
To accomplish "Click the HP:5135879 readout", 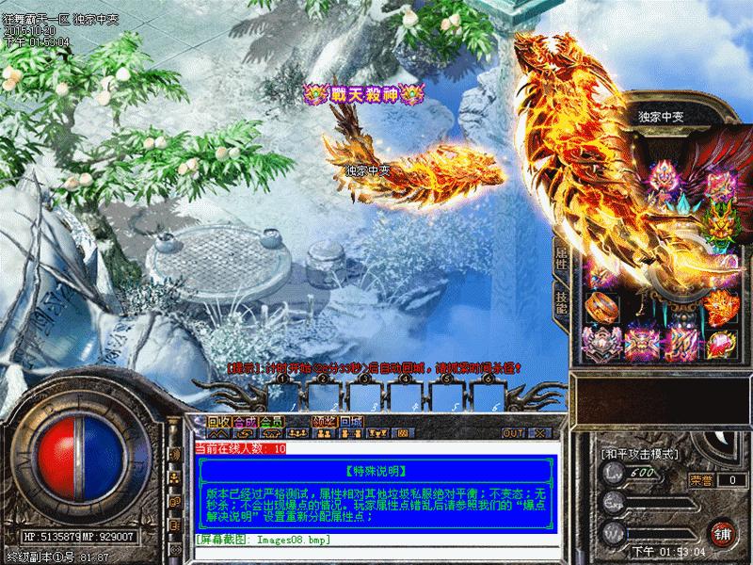I will 52,536.
